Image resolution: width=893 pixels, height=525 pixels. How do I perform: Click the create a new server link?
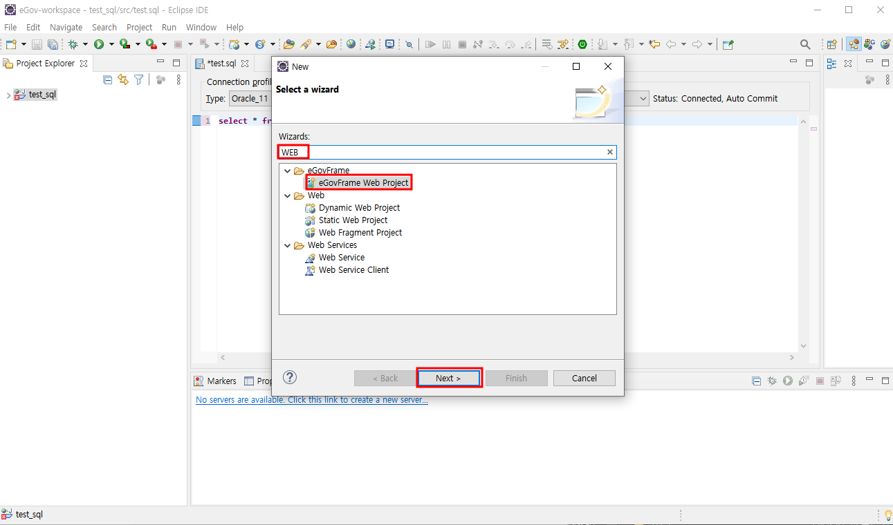click(x=312, y=400)
